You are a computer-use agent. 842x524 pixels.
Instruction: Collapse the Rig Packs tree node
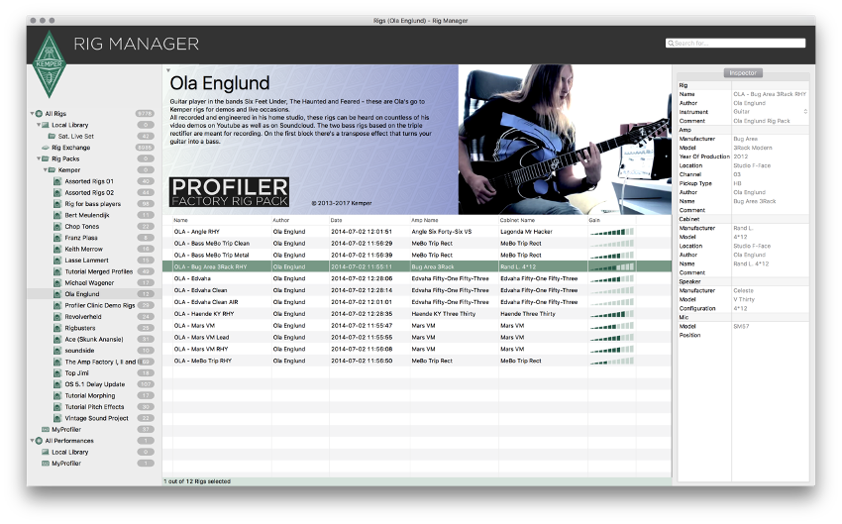point(39,158)
